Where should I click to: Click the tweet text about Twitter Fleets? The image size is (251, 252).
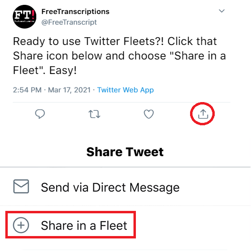coord(119,56)
